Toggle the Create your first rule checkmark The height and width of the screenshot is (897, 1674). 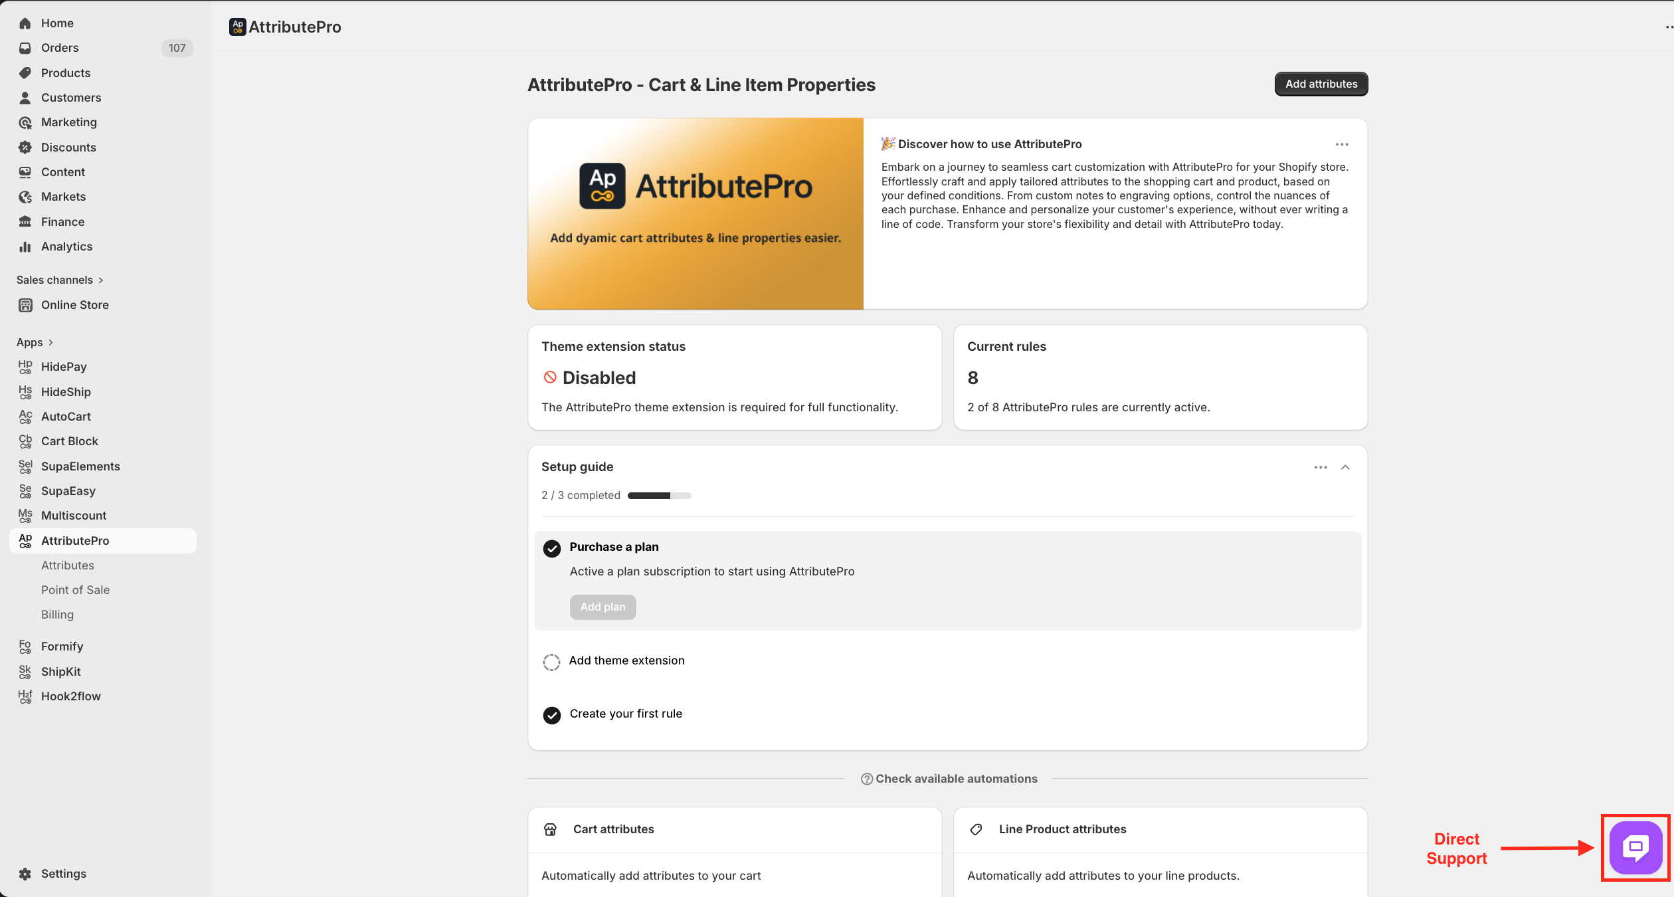click(551, 715)
